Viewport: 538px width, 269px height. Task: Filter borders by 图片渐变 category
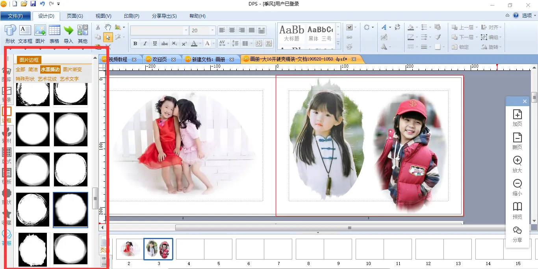click(x=72, y=70)
